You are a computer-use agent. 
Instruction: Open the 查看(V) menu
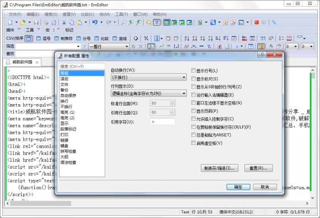pos(69,14)
